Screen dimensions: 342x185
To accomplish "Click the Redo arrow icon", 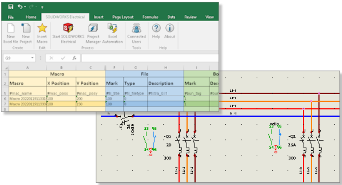I will [31, 7].
